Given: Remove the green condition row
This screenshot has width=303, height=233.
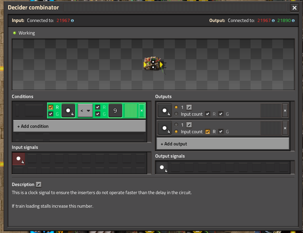Looking at the screenshot, I should point(142,111).
